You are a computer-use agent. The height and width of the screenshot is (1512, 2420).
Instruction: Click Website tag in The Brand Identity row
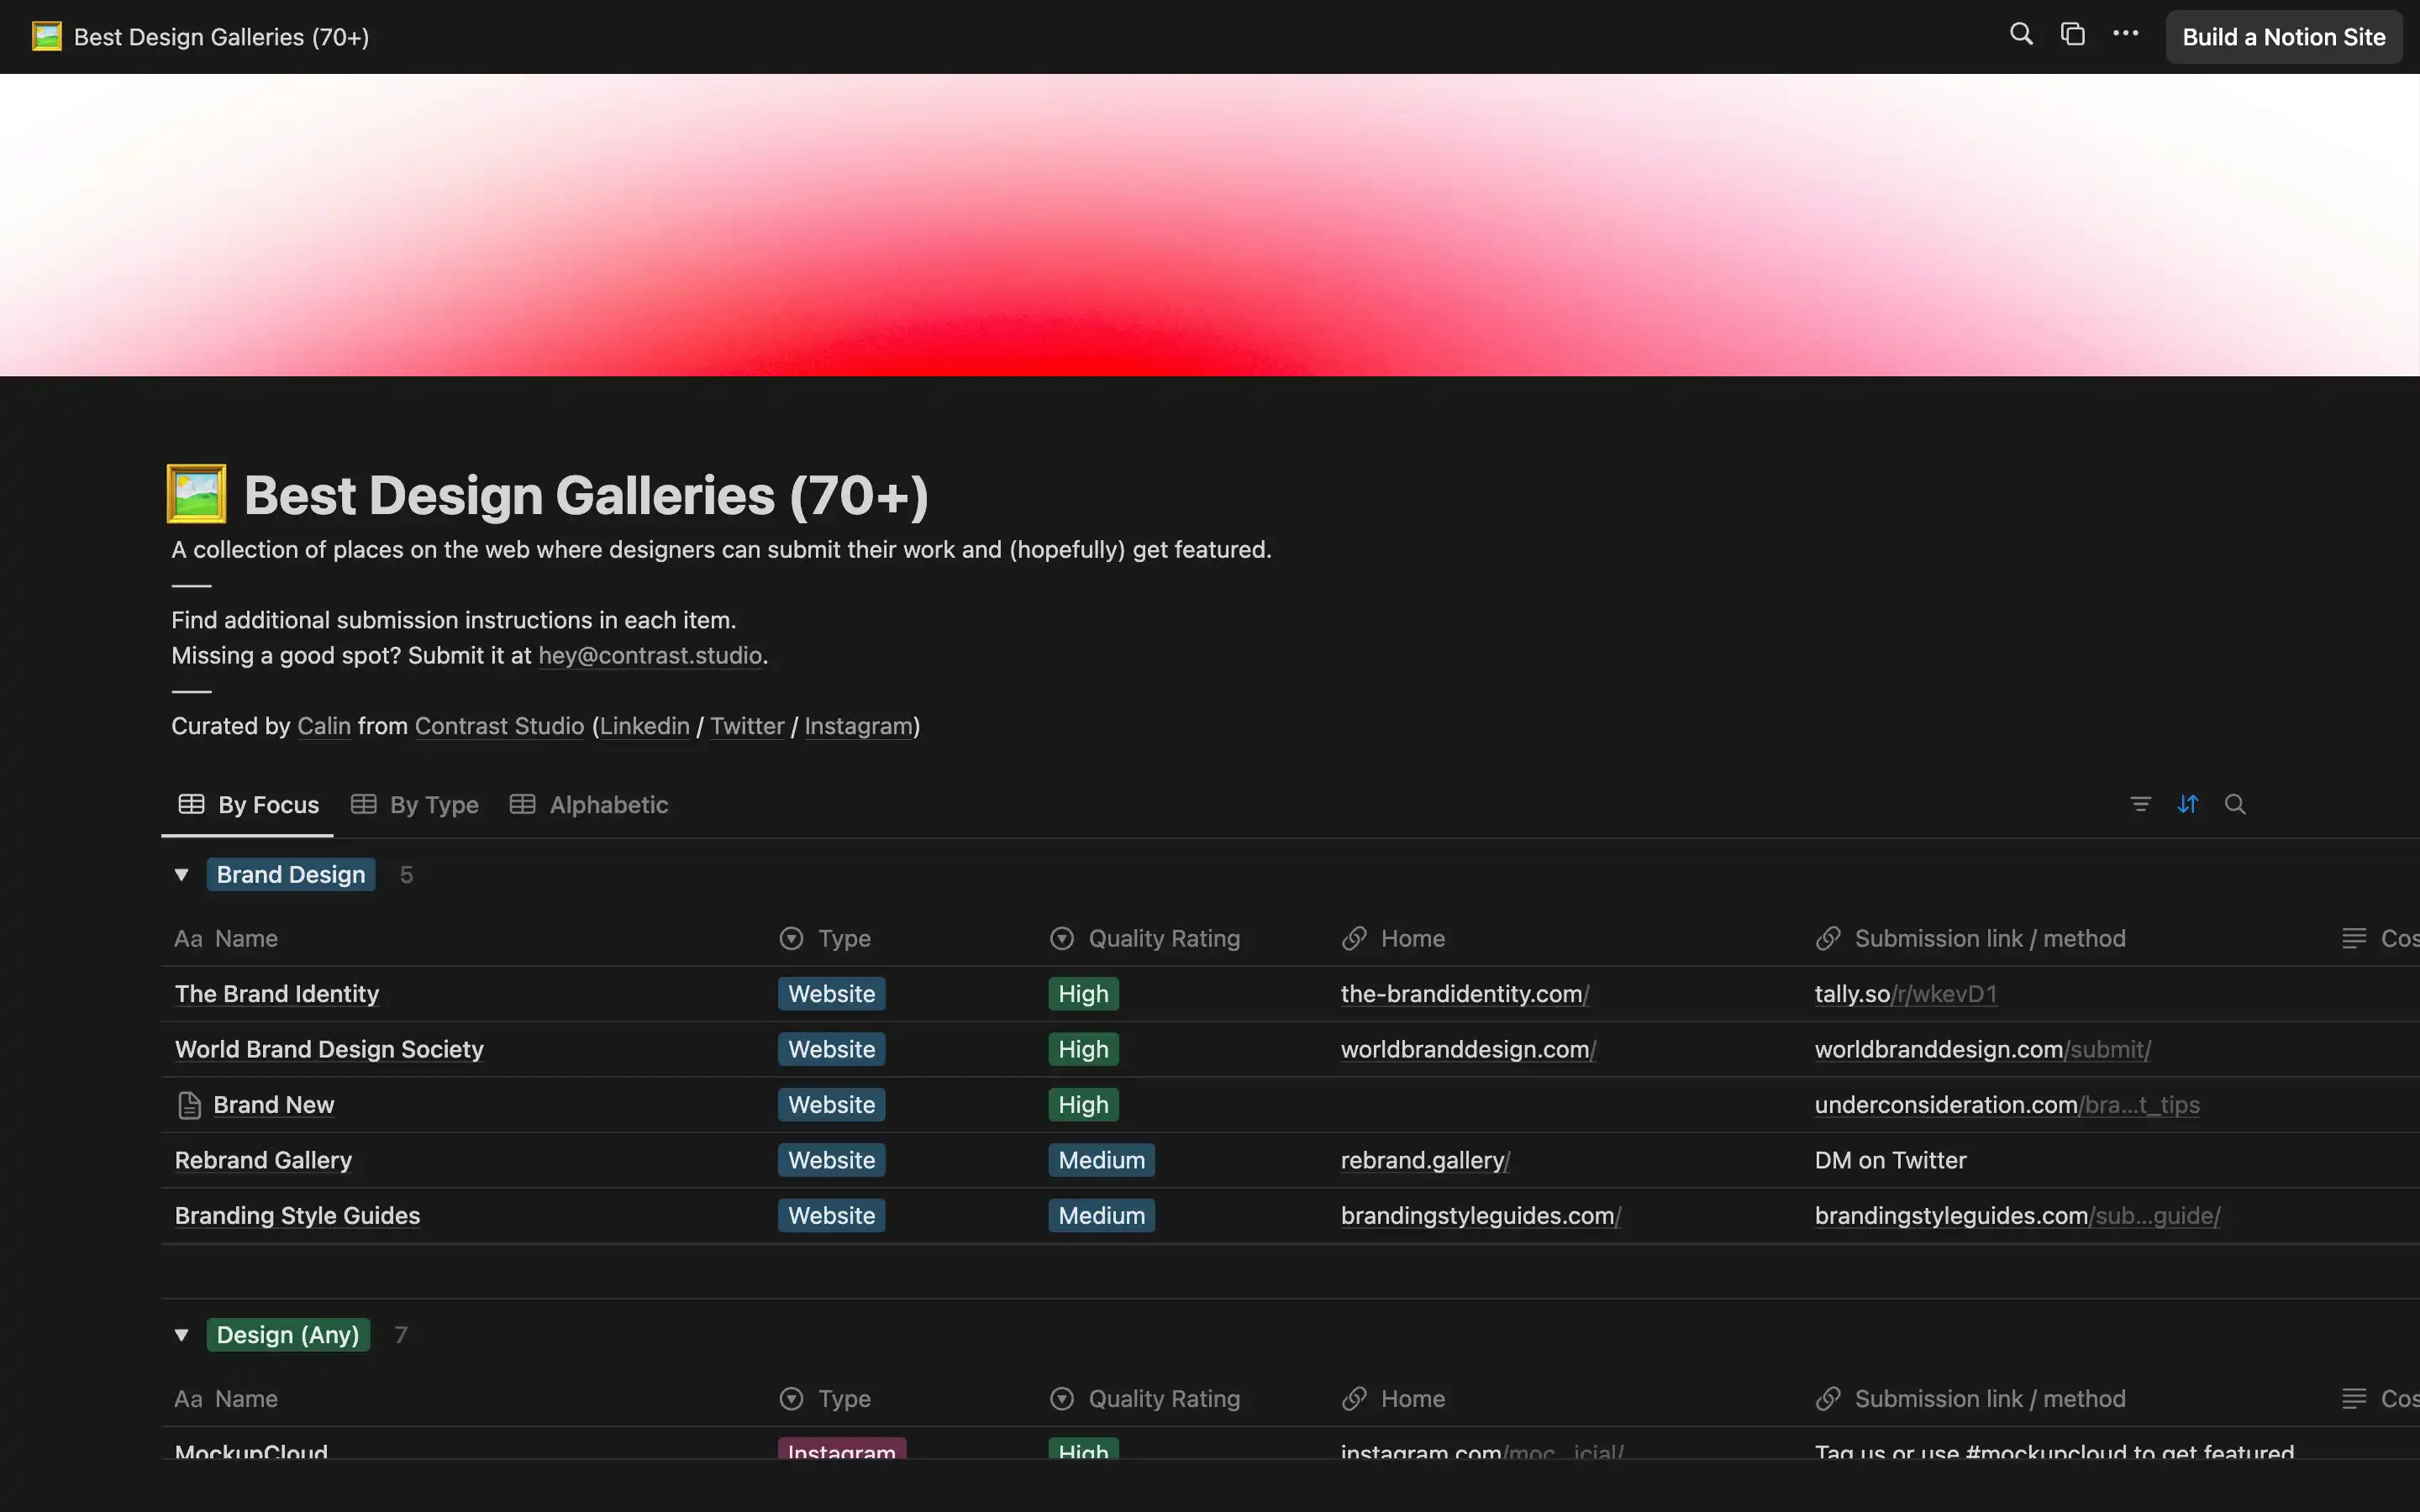coord(831,994)
